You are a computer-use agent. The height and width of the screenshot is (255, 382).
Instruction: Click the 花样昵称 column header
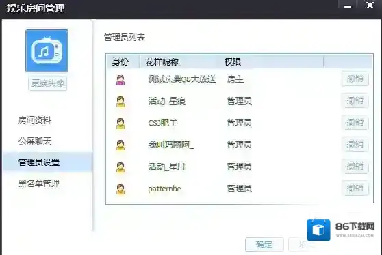click(x=162, y=62)
